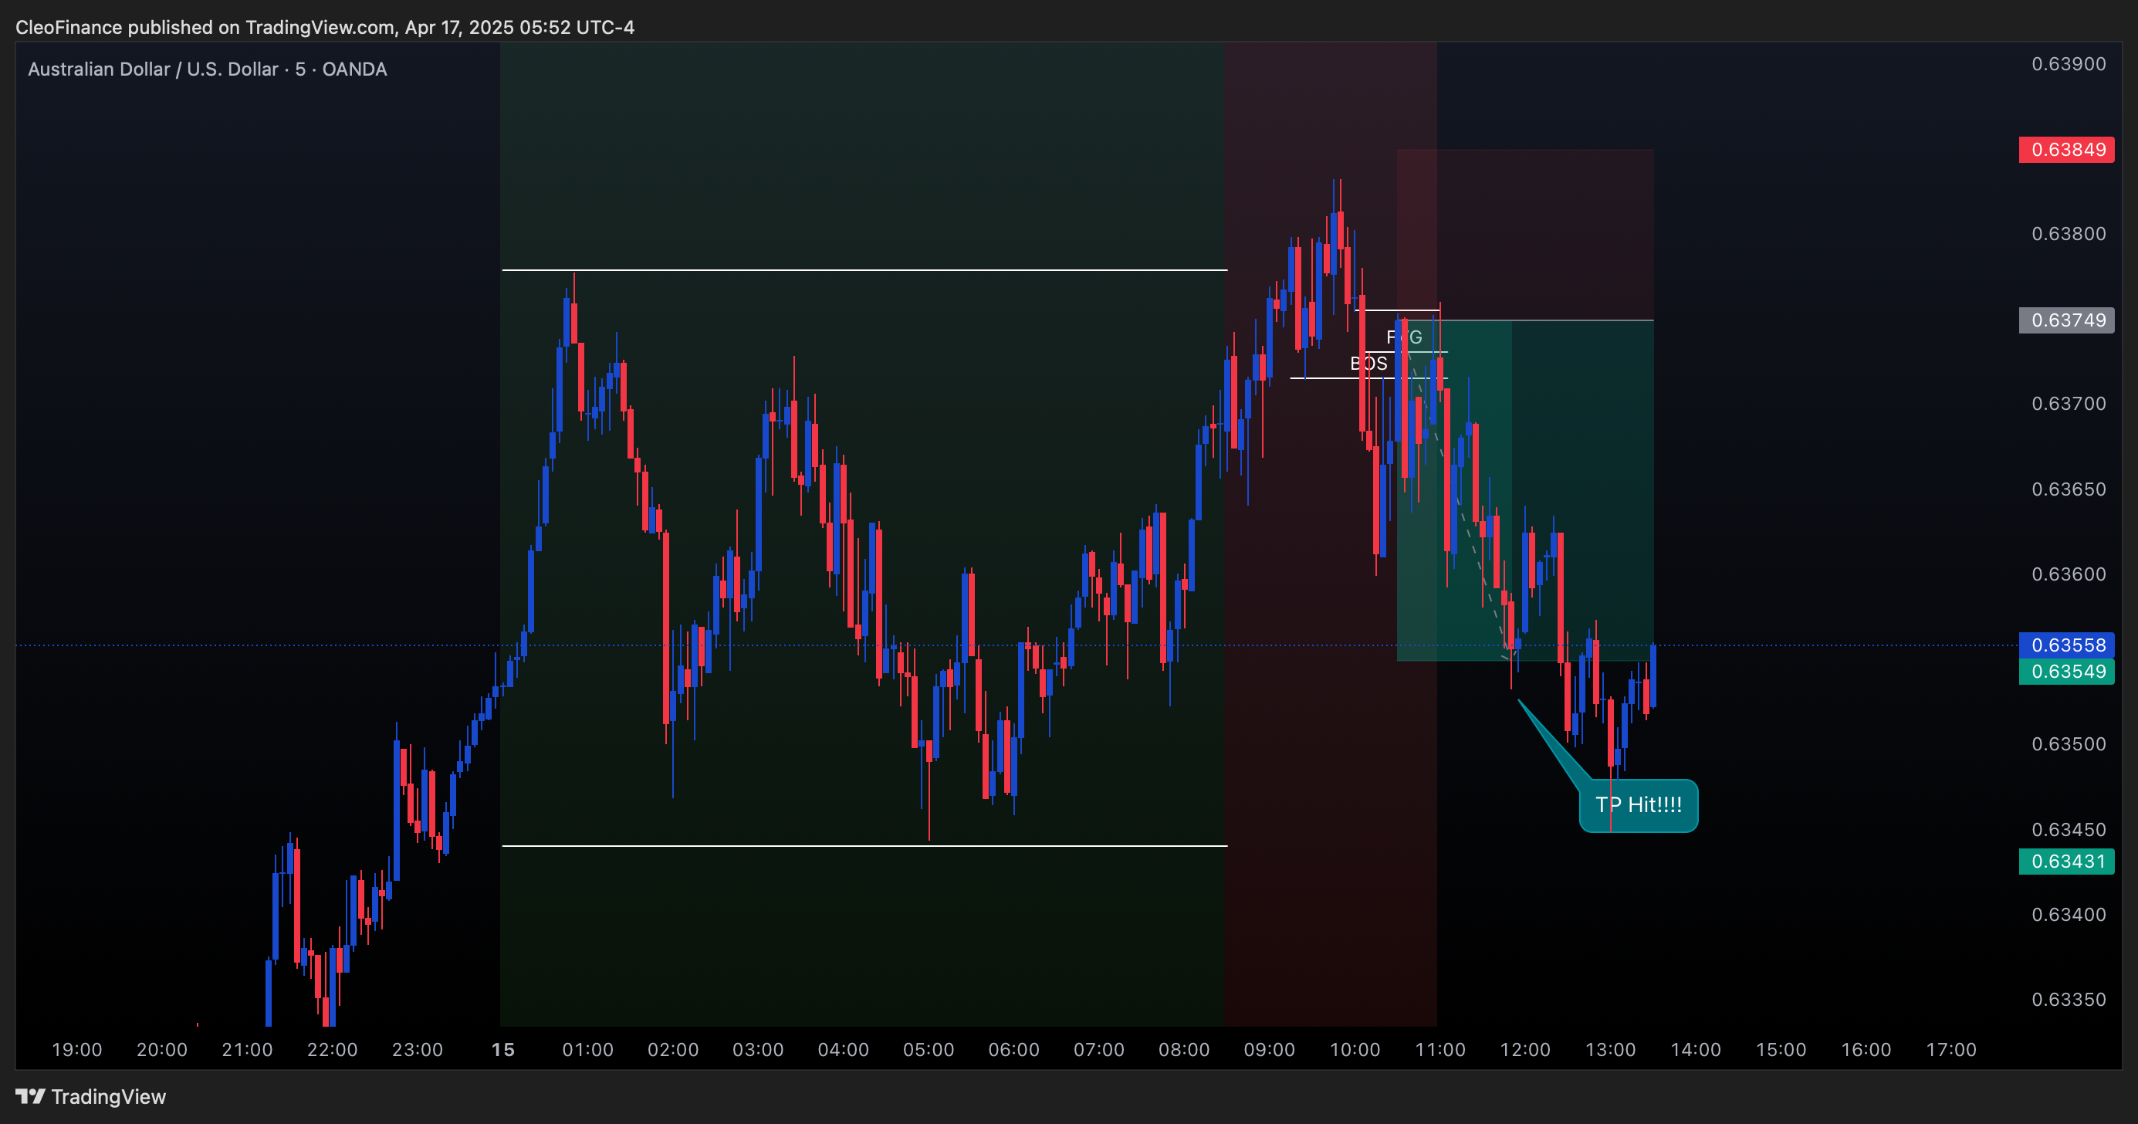Click the 23:00 time axis label
Viewport: 2138px width, 1124px height.
418,1049
